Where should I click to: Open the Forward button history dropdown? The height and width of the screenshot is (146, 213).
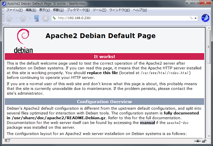point(30,18)
